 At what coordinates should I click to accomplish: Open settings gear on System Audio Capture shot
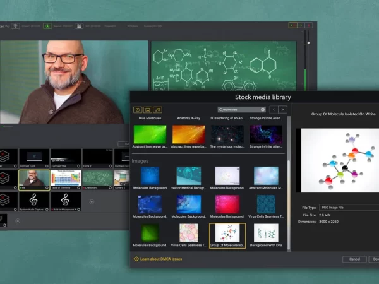[47, 210]
